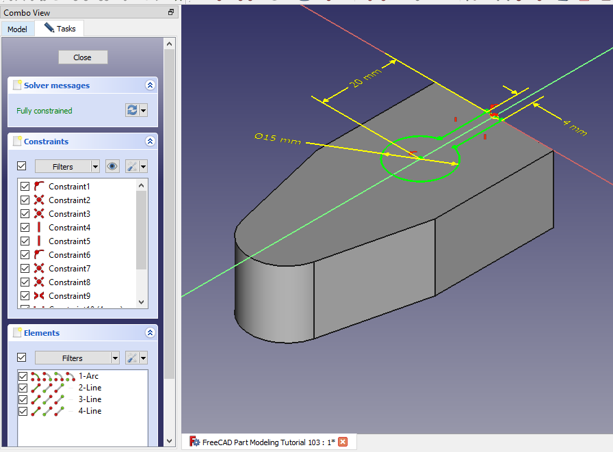Viewport: 613px width, 452px height.
Task: Click the Elements Filters button
Action: click(x=72, y=358)
